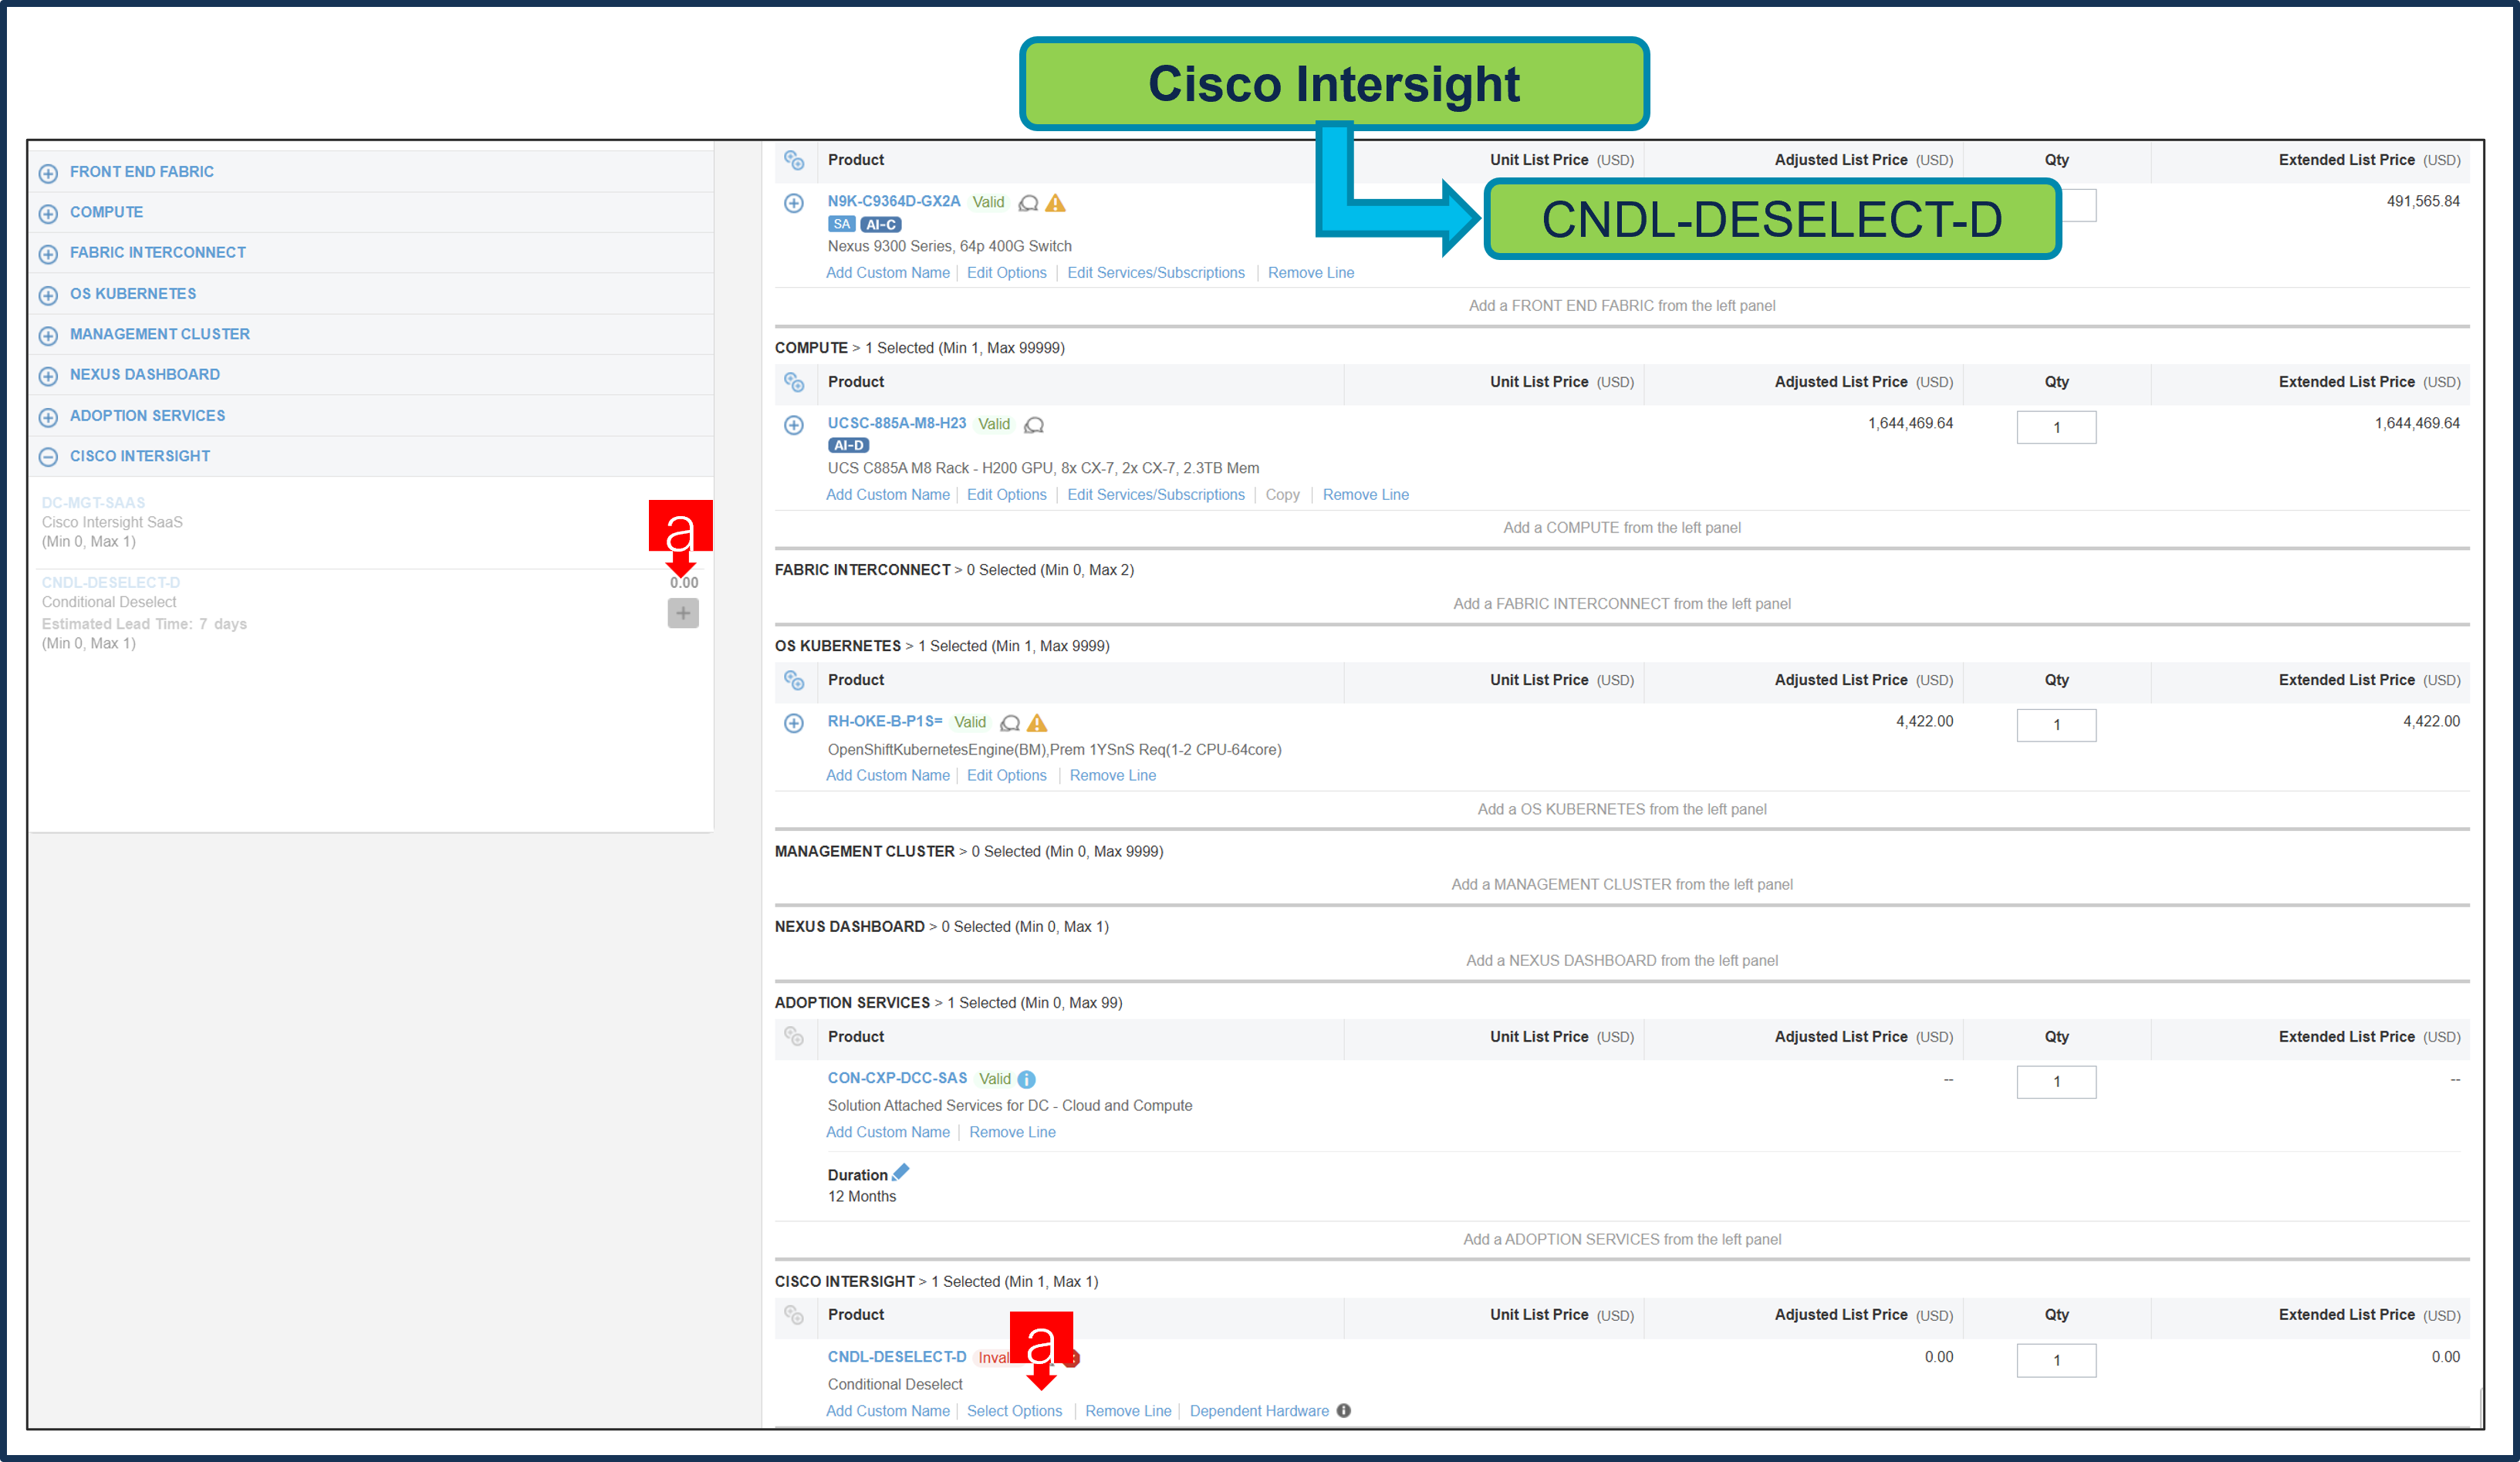
Task: Add Custom Name for RH-OKE-B-P1S=
Action: [x=888, y=776]
